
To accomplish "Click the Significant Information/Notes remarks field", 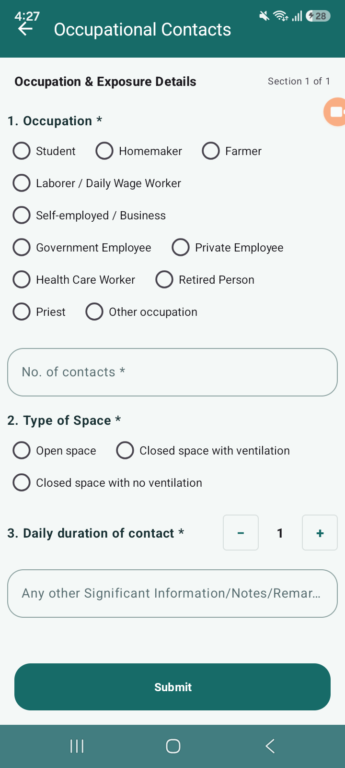I will coord(172,593).
